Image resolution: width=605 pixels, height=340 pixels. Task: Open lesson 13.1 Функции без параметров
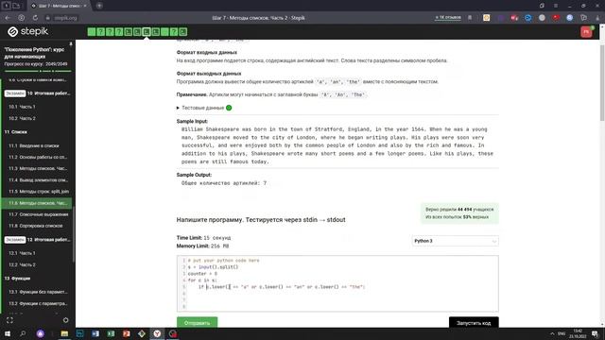click(38, 292)
